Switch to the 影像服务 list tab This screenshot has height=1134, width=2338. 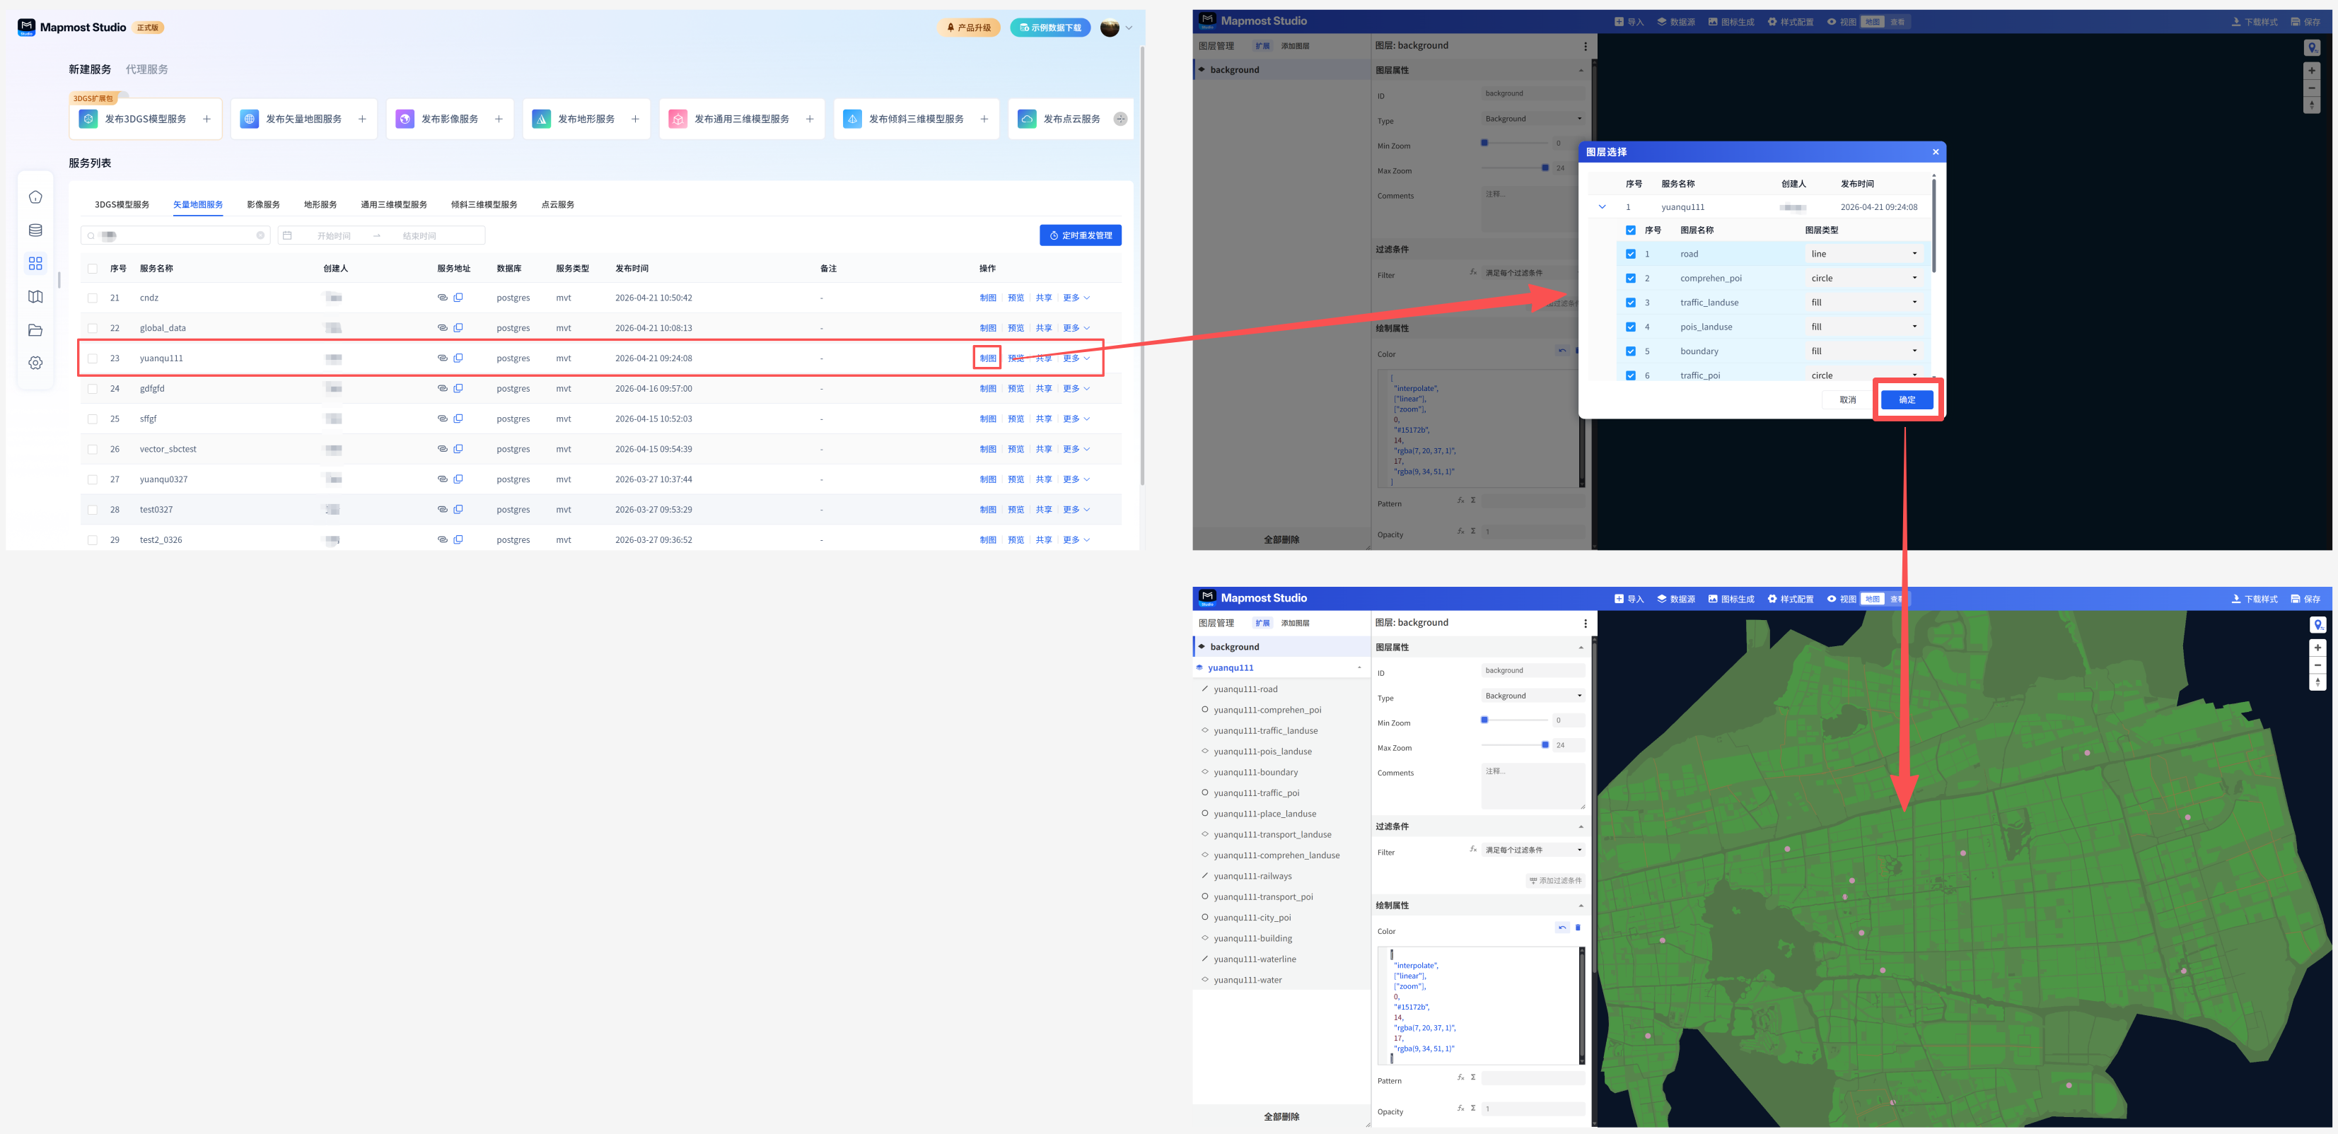point(263,205)
